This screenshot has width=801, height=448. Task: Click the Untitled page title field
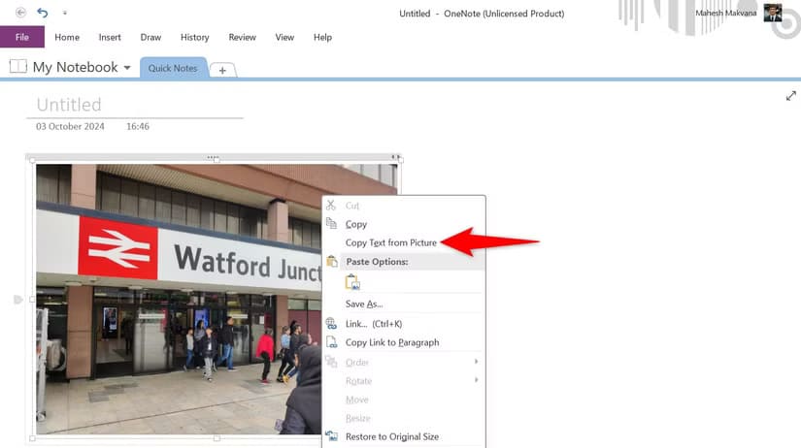(x=69, y=105)
